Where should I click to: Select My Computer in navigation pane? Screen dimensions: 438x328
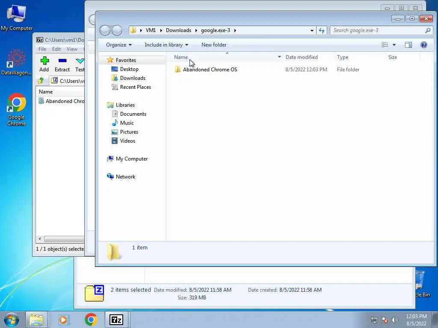point(132,159)
